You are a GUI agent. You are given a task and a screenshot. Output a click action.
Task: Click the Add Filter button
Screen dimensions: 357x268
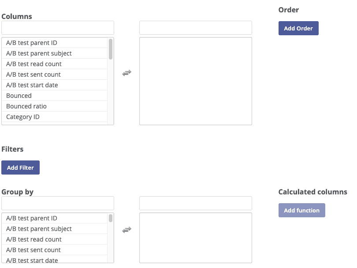[x=20, y=167]
